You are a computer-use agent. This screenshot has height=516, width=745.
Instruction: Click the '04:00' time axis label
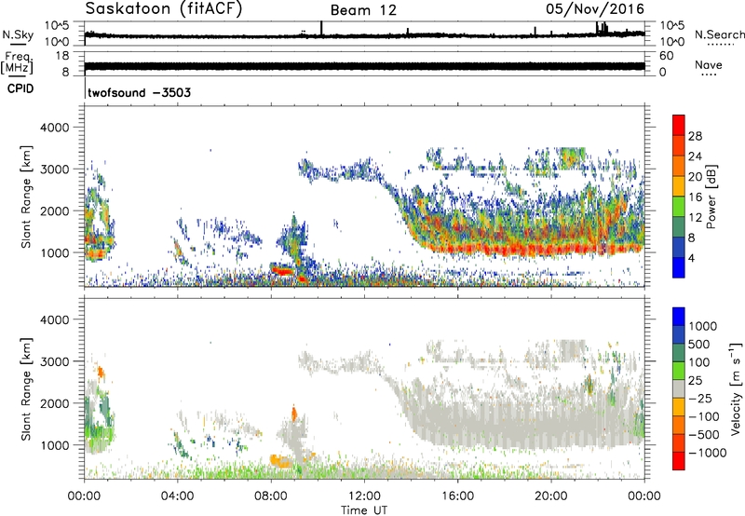178,496
